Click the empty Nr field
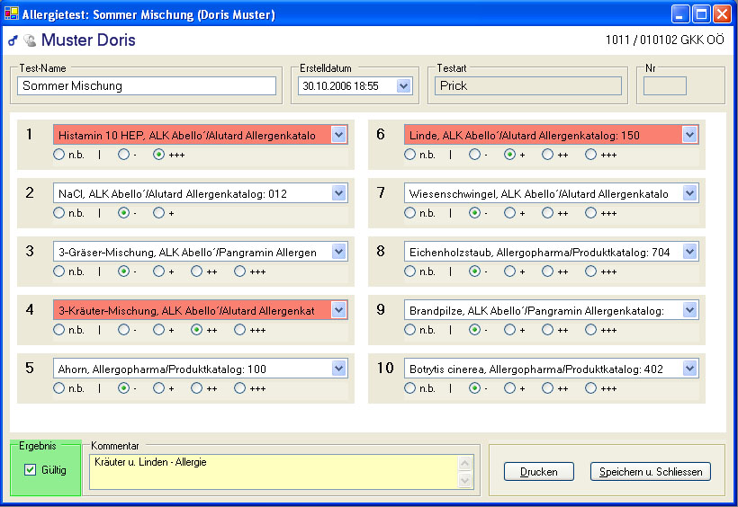 coord(664,86)
